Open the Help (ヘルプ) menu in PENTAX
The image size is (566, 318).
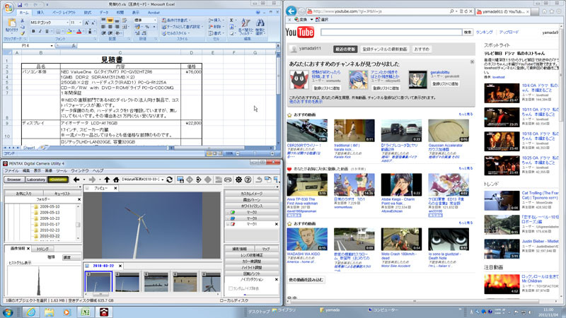[98, 170]
